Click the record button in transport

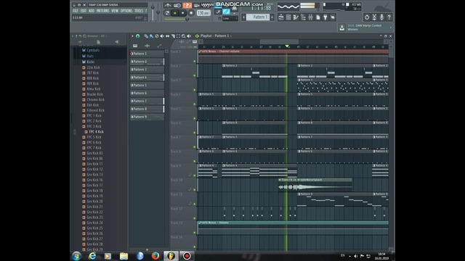tap(191, 13)
